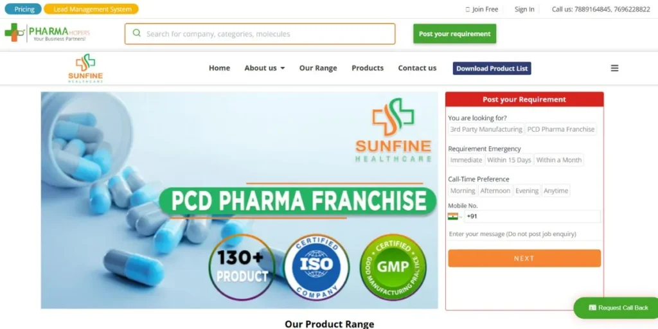Click the search magnifier icon
The width and height of the screenshot is (658, 329).
pyautogui.click(x=136, y=33)
